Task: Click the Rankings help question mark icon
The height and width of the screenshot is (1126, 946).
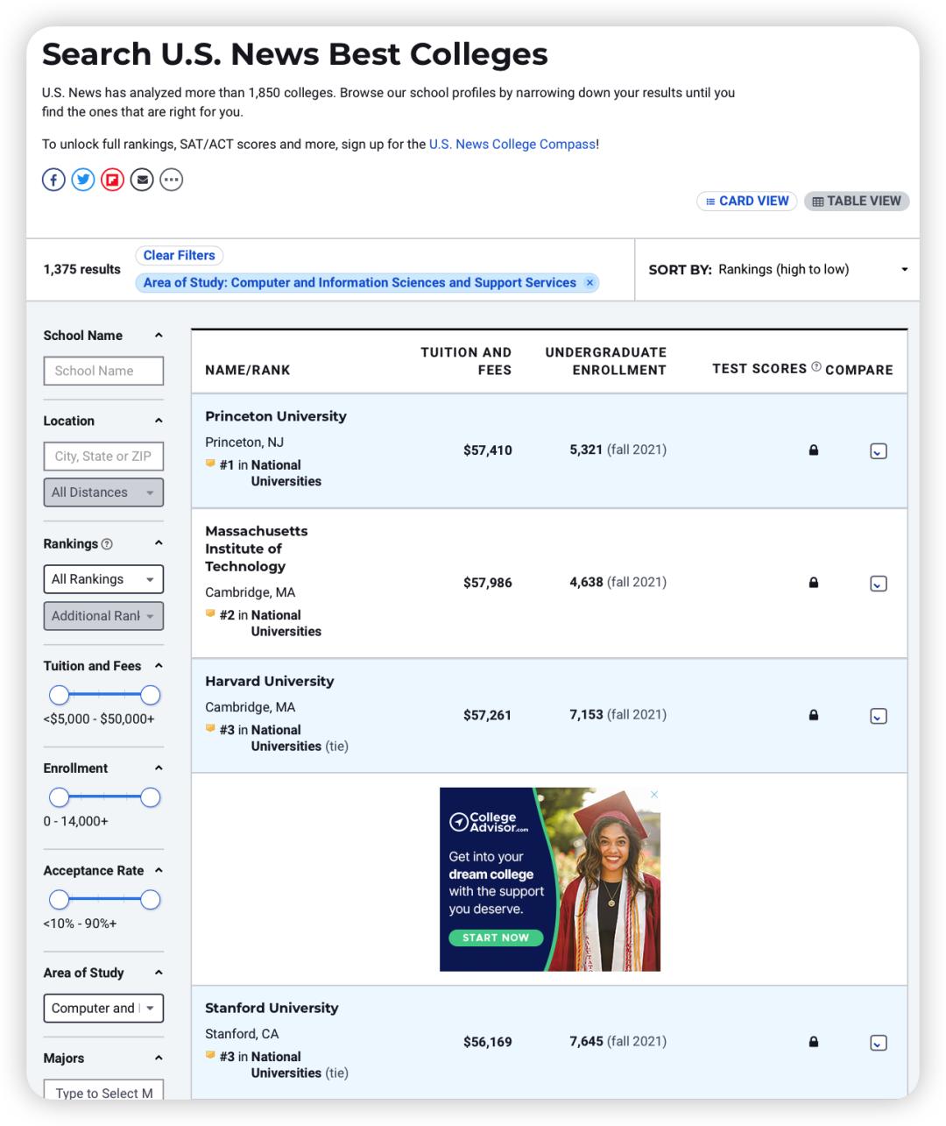Action: [107, 544]
